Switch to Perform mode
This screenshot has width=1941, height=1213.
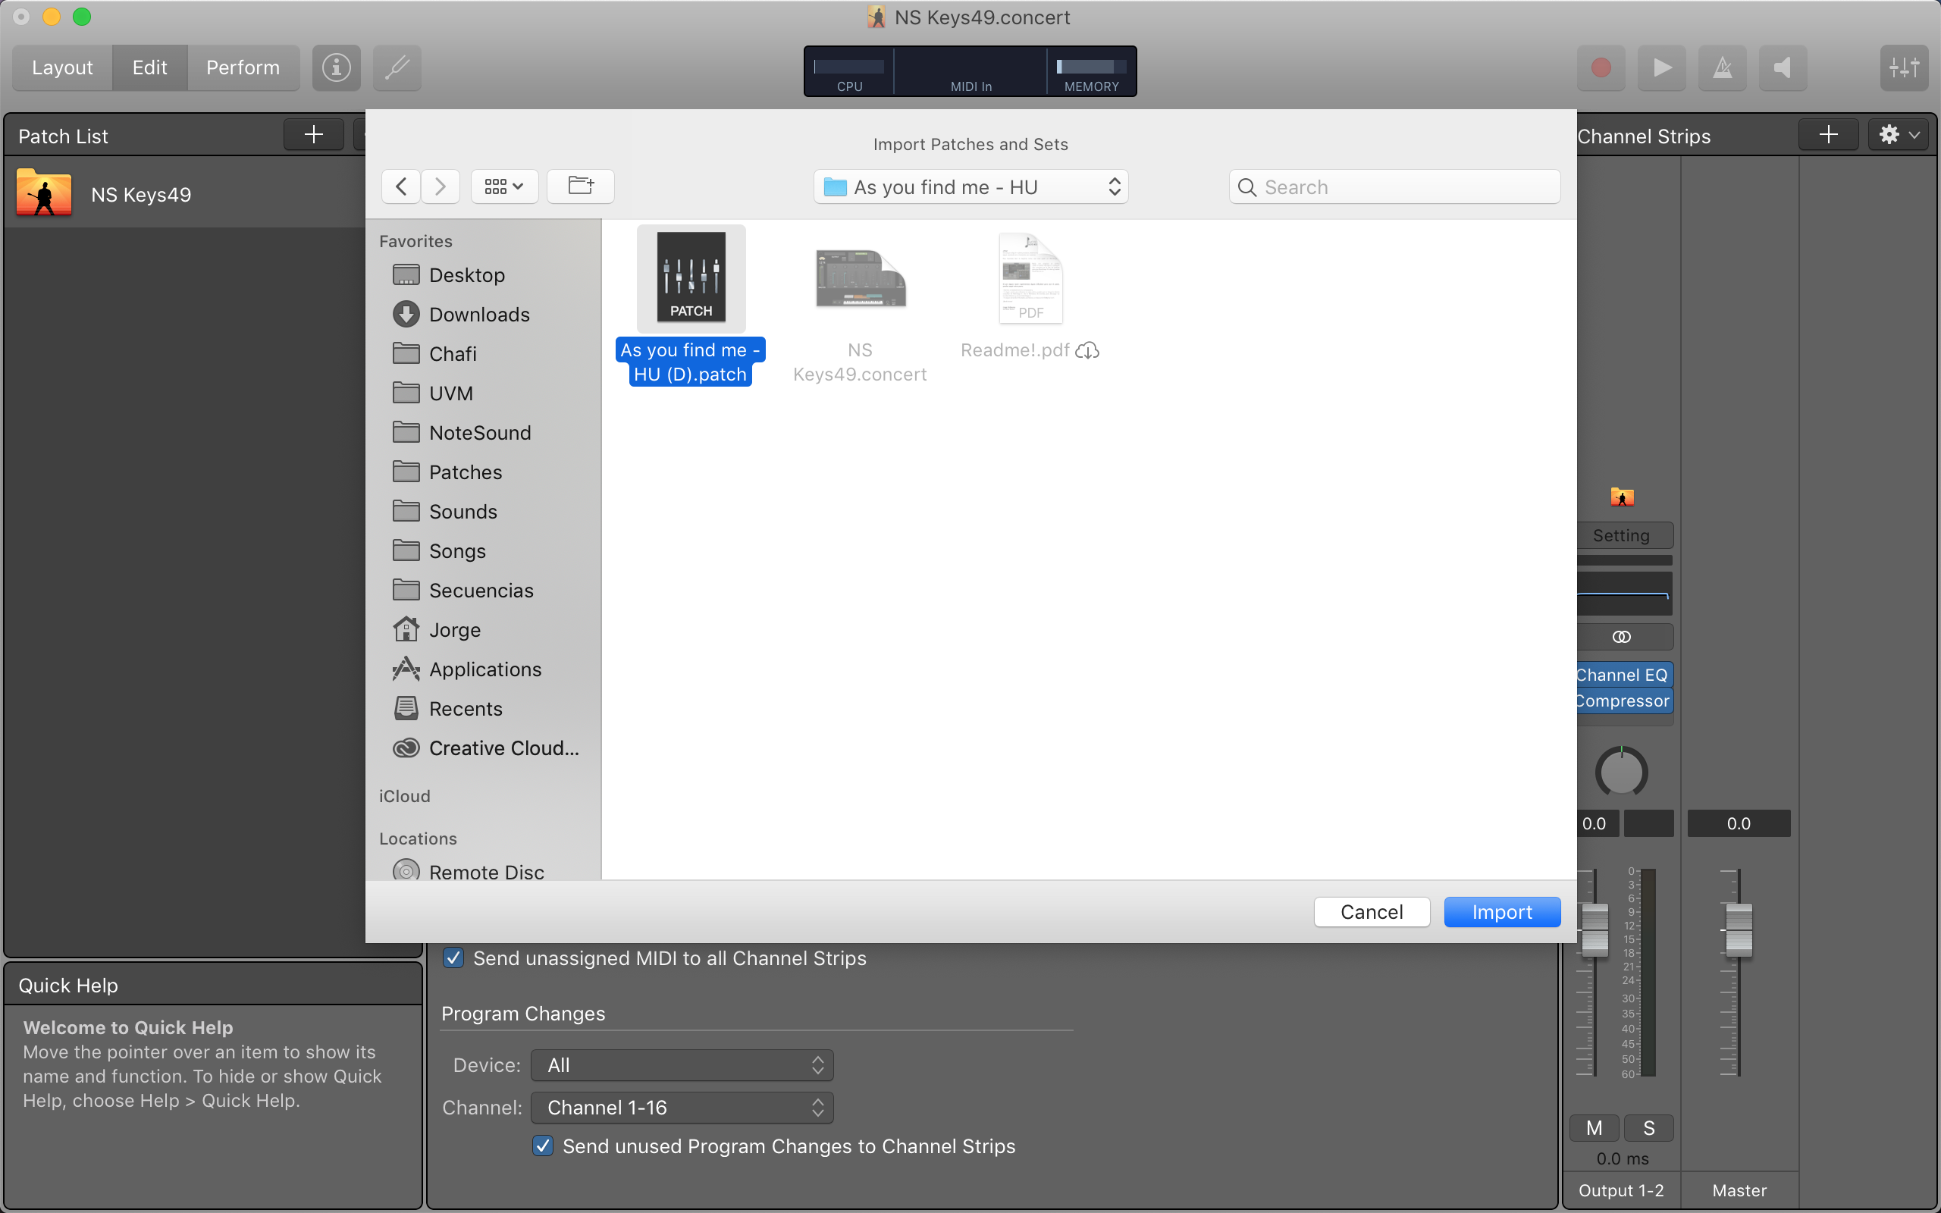pyautogui.click(x=242, y=67)
